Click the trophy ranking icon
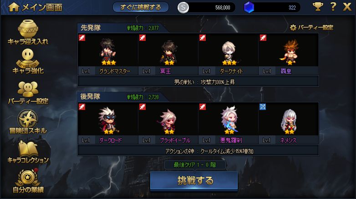This screenshot has width=356, height=199. (318, 7)
